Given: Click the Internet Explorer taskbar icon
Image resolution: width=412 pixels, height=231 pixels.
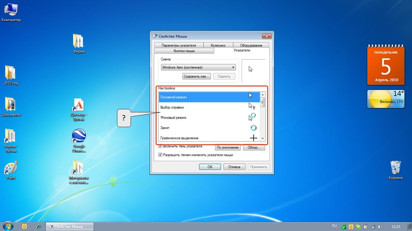Looking at the screenshot, I should click(x=38, y=226).
